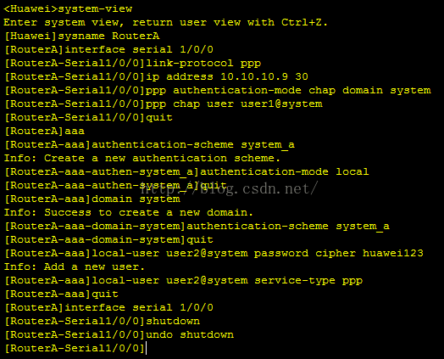Click the 'user1@system' text
444x359 pixels.
281,104
